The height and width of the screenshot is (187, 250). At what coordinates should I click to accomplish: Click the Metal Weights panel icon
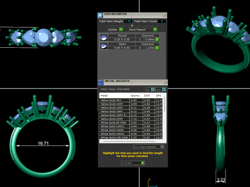click(x=101, y=82)
